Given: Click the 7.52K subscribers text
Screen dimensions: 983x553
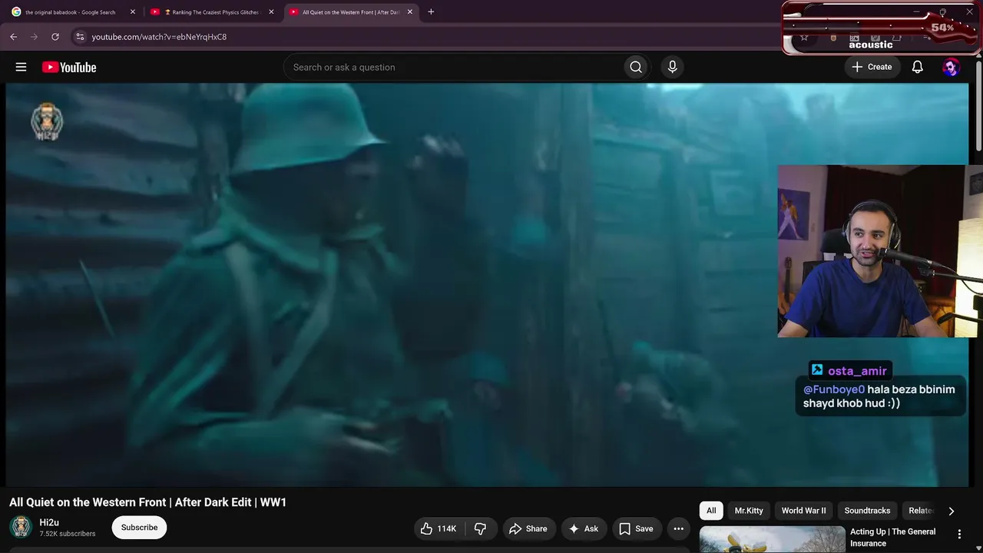Looking at the screenshot, I should (68, 534).
